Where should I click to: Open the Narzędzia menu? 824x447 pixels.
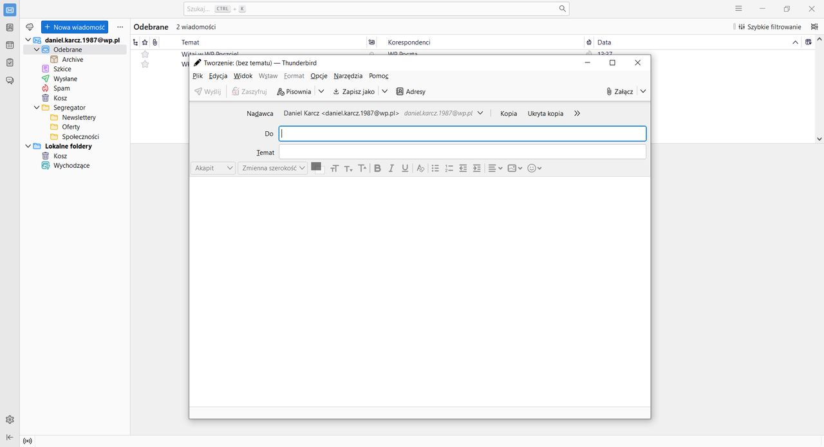click(x=348, y=76)
